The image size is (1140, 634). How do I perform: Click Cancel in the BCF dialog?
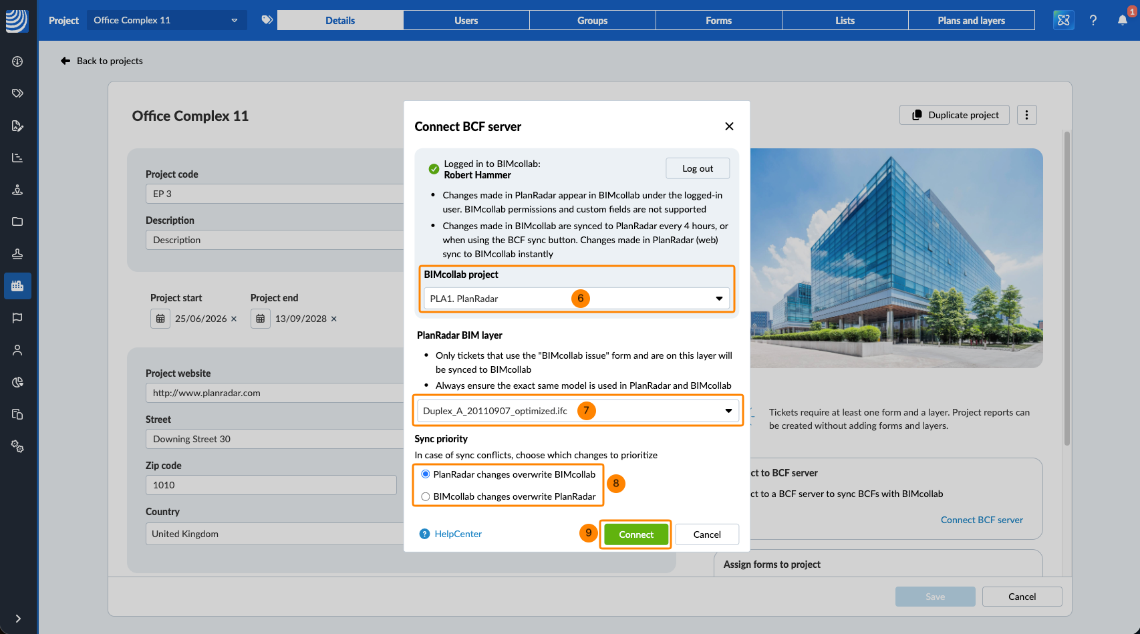(x=707, y=534)
